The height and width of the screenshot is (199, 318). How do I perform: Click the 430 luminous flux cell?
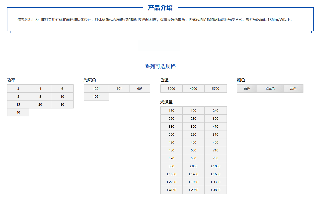[171, 142]
